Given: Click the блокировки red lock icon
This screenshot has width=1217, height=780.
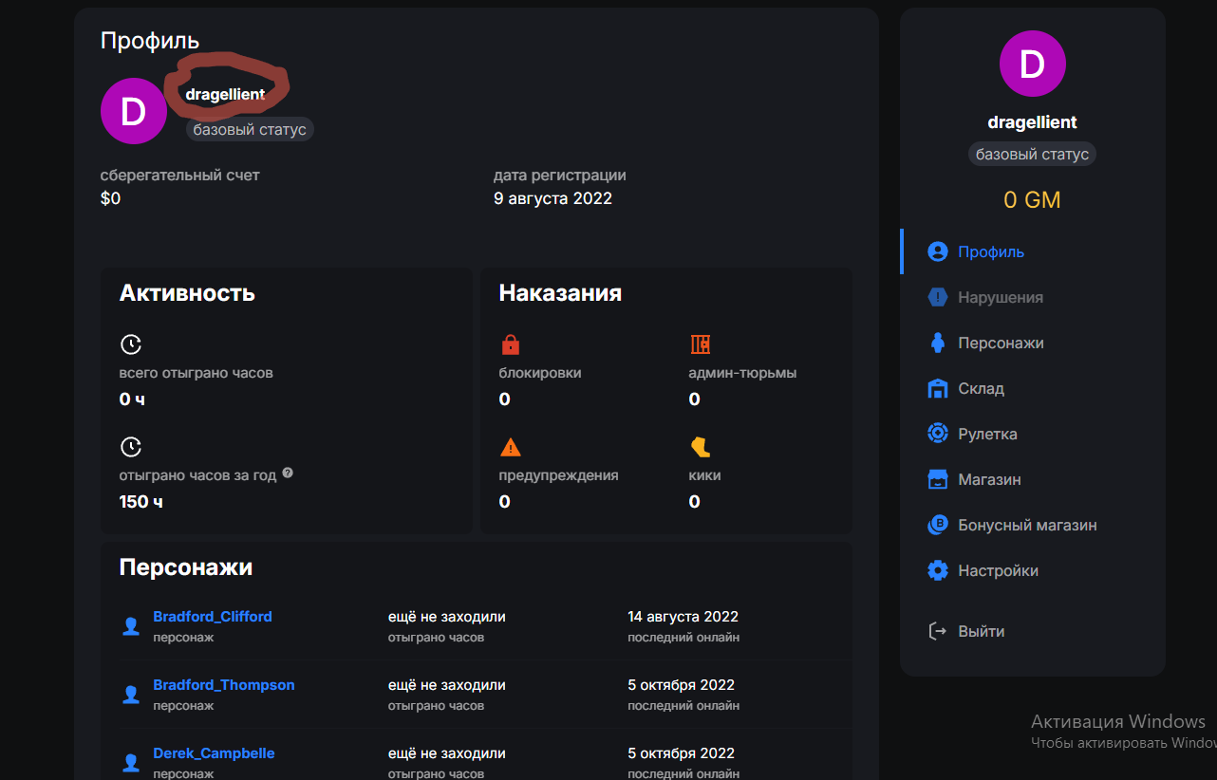Looking at the screenshot, I should (510, 344).
